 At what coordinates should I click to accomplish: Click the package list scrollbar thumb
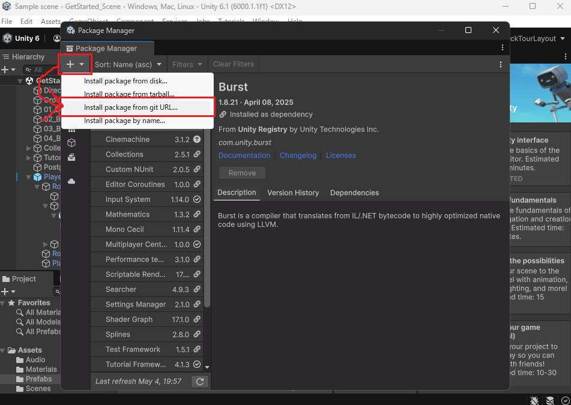207,218
